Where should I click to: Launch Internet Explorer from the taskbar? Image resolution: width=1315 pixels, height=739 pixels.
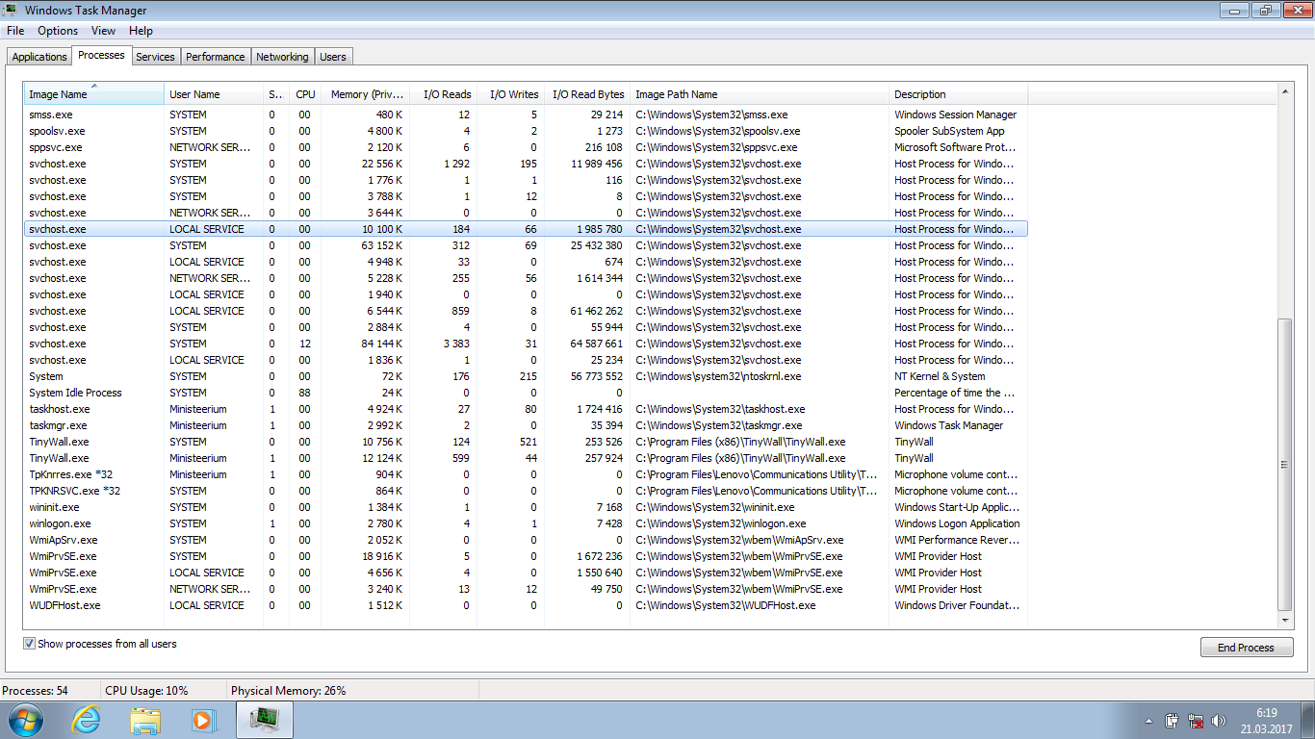click(86, 720)
